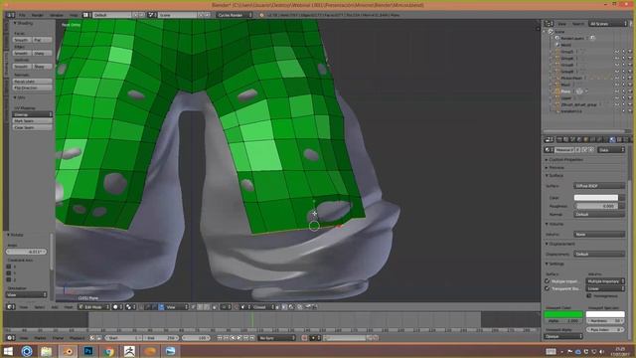Toggle the Z constraint axis checkbox

[x=9, y=279]
